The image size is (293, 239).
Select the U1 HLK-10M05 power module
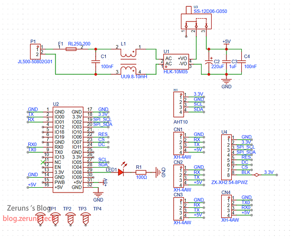click(x=176, y=60)
